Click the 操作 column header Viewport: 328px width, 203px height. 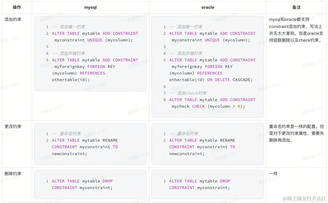coord(17,7)
